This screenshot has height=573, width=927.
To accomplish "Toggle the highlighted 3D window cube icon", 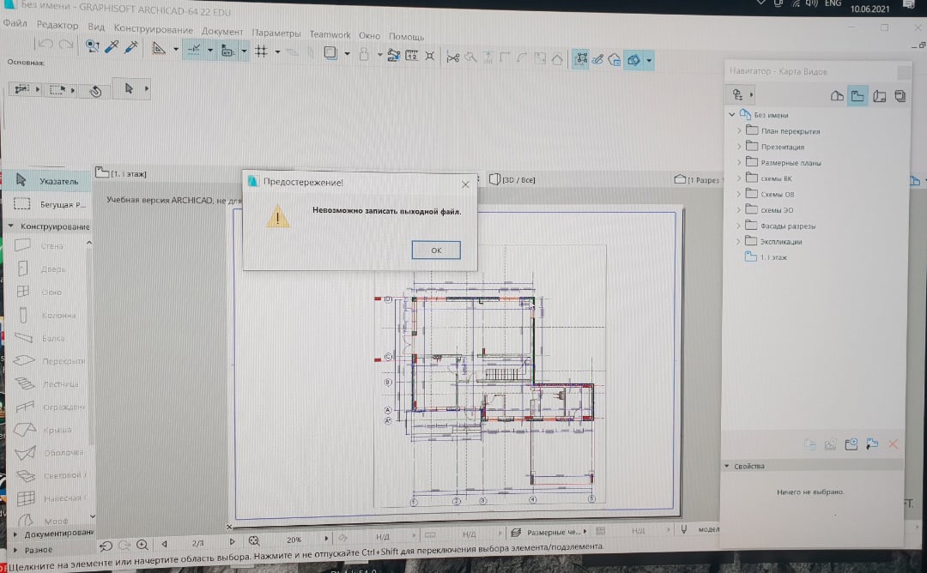I will 633,60.
